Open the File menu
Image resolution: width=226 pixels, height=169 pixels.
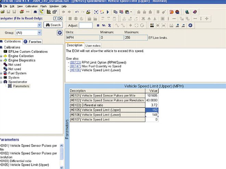[x=5, y=6]
